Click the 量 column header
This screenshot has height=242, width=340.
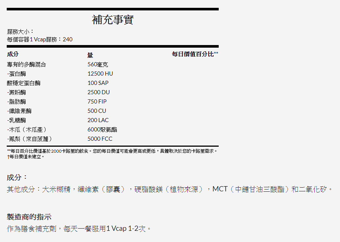point(90,55)
